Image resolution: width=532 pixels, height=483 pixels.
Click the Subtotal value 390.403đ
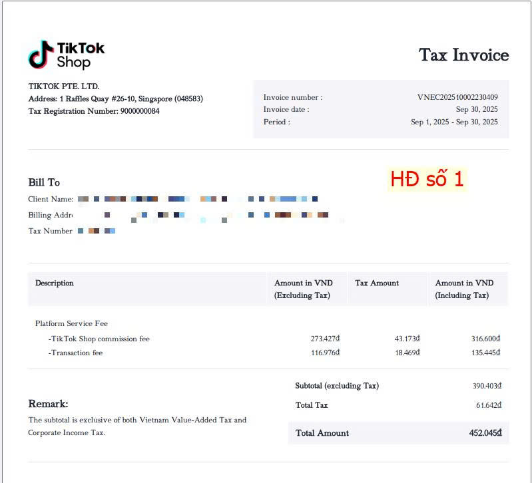point(486,386)
